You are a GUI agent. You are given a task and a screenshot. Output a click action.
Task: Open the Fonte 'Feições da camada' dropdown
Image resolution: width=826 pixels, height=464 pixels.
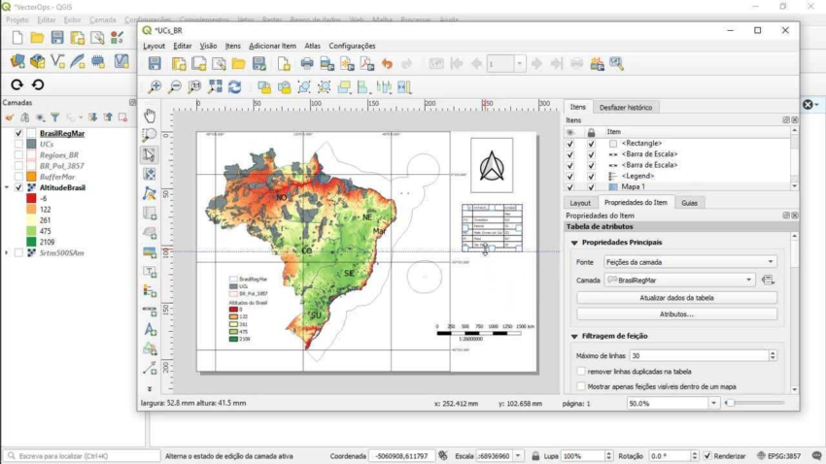coord(690,262)
